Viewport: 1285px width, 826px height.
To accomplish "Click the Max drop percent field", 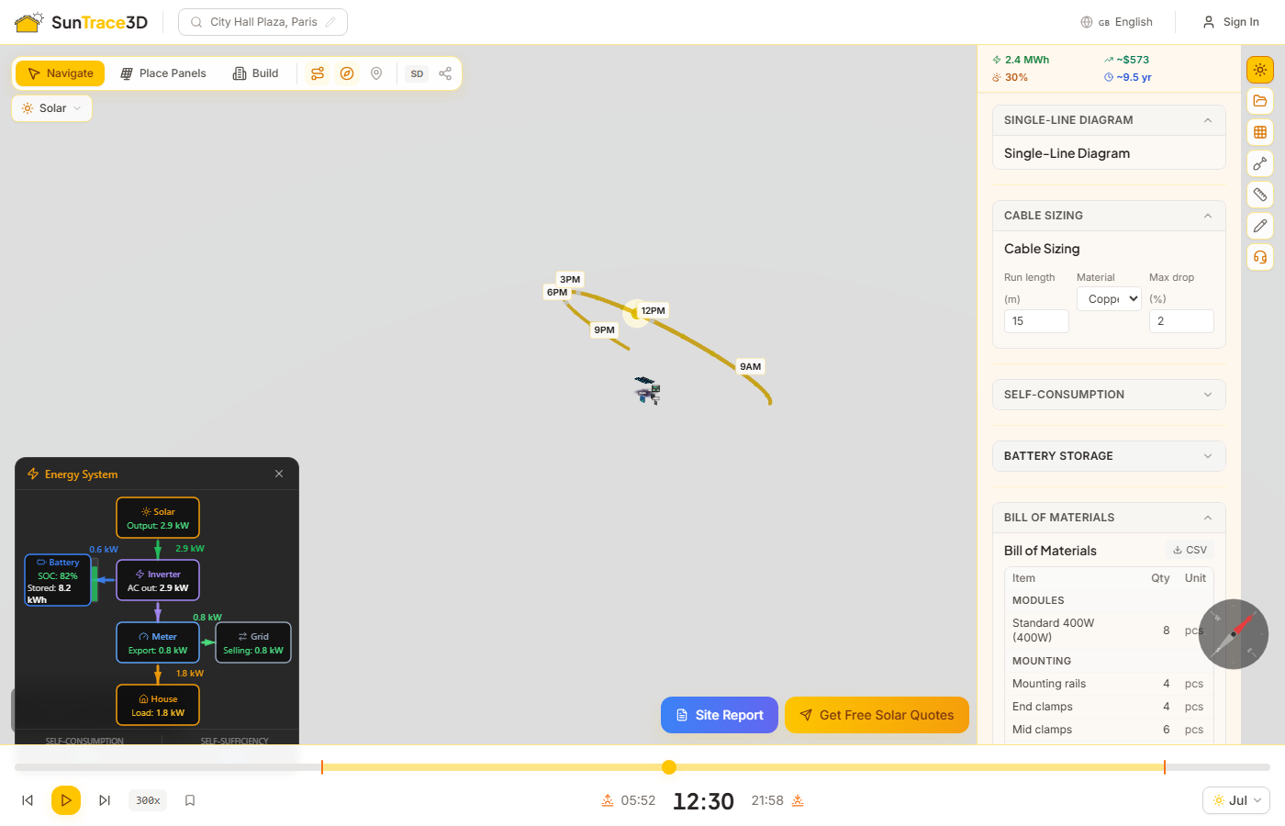I will [1181, 321].
